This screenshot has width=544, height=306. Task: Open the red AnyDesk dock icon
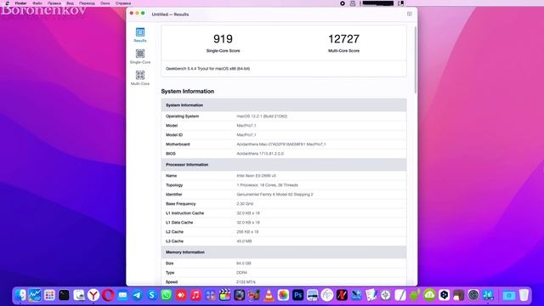[x=181, y=295]
